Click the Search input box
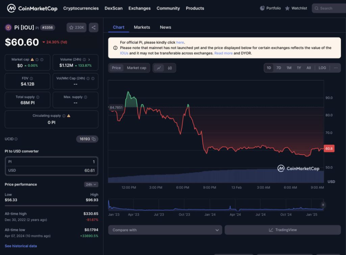 pyautogui.click(x=329, y=8)
